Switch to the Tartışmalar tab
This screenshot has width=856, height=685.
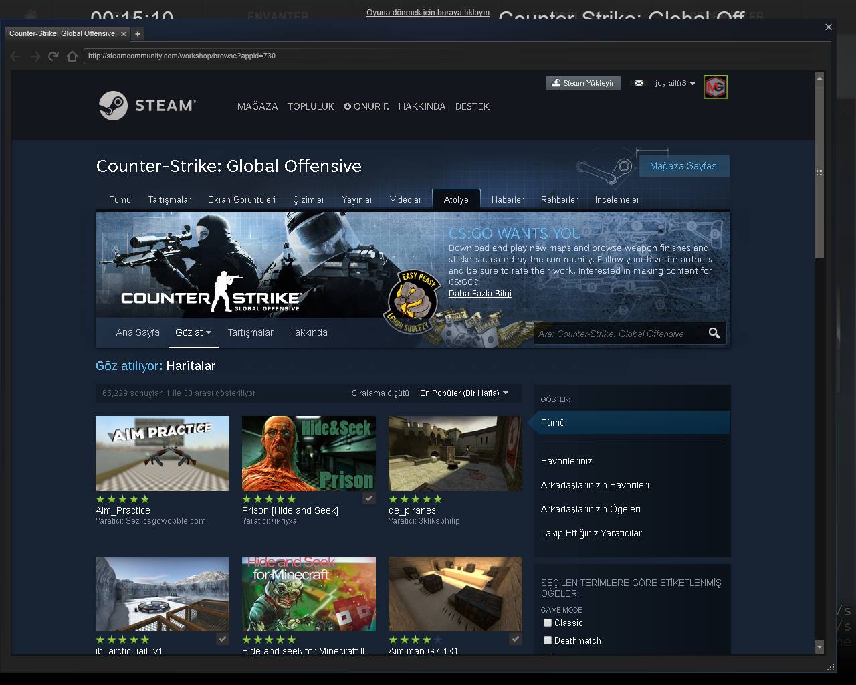tap(169, 199)
